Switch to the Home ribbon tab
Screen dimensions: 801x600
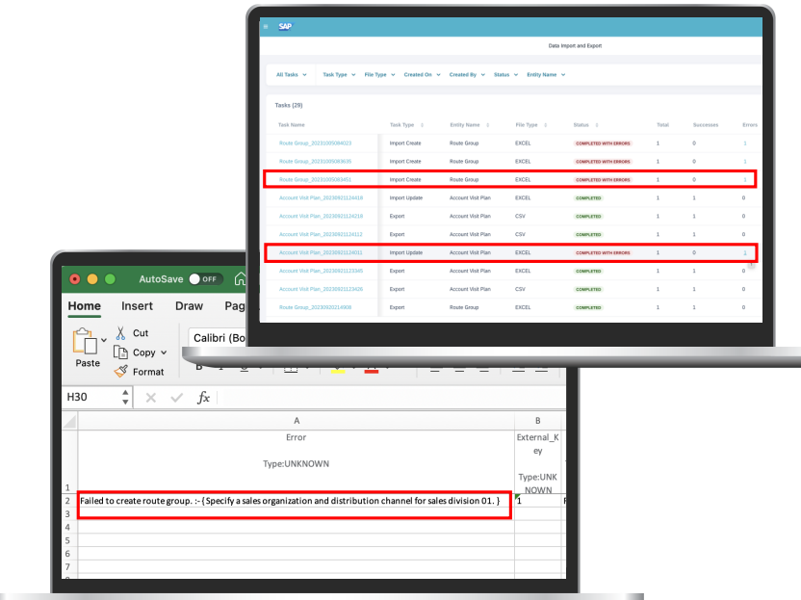click(85, 305)
